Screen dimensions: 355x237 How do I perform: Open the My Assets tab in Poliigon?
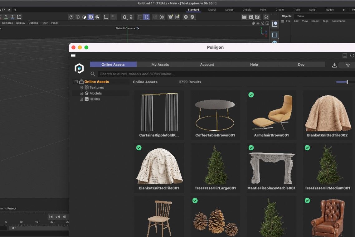click(160, 65)
